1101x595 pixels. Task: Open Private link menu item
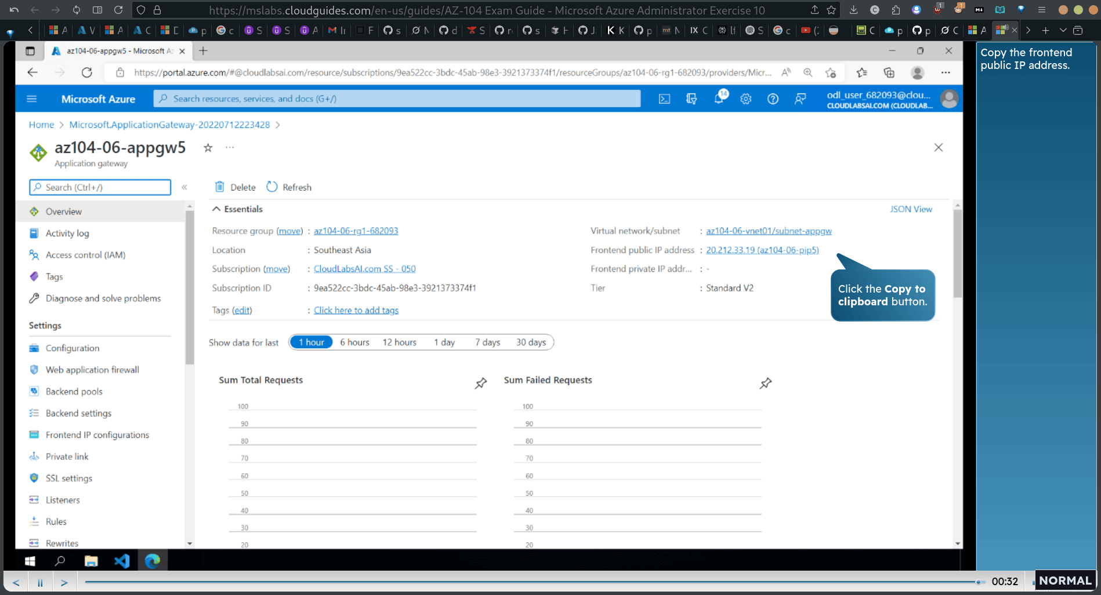(100, 457)
